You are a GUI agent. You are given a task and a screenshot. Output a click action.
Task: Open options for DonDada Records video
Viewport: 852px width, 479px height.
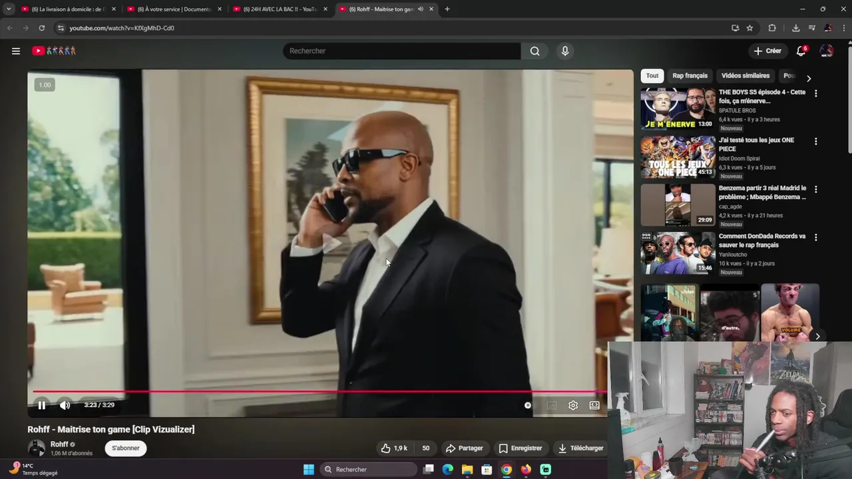pyautogui.click(x=815, y=237)
